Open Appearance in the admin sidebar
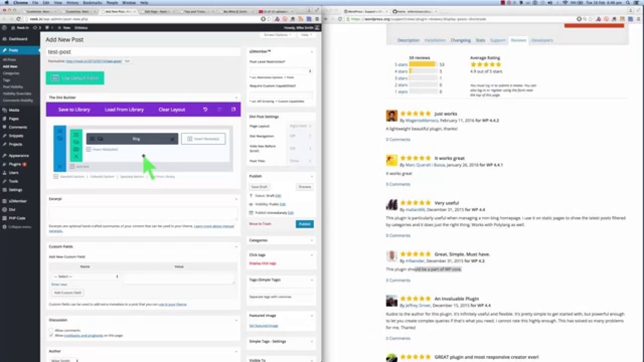This screenshot has height=362, width=644. (19, 155)
